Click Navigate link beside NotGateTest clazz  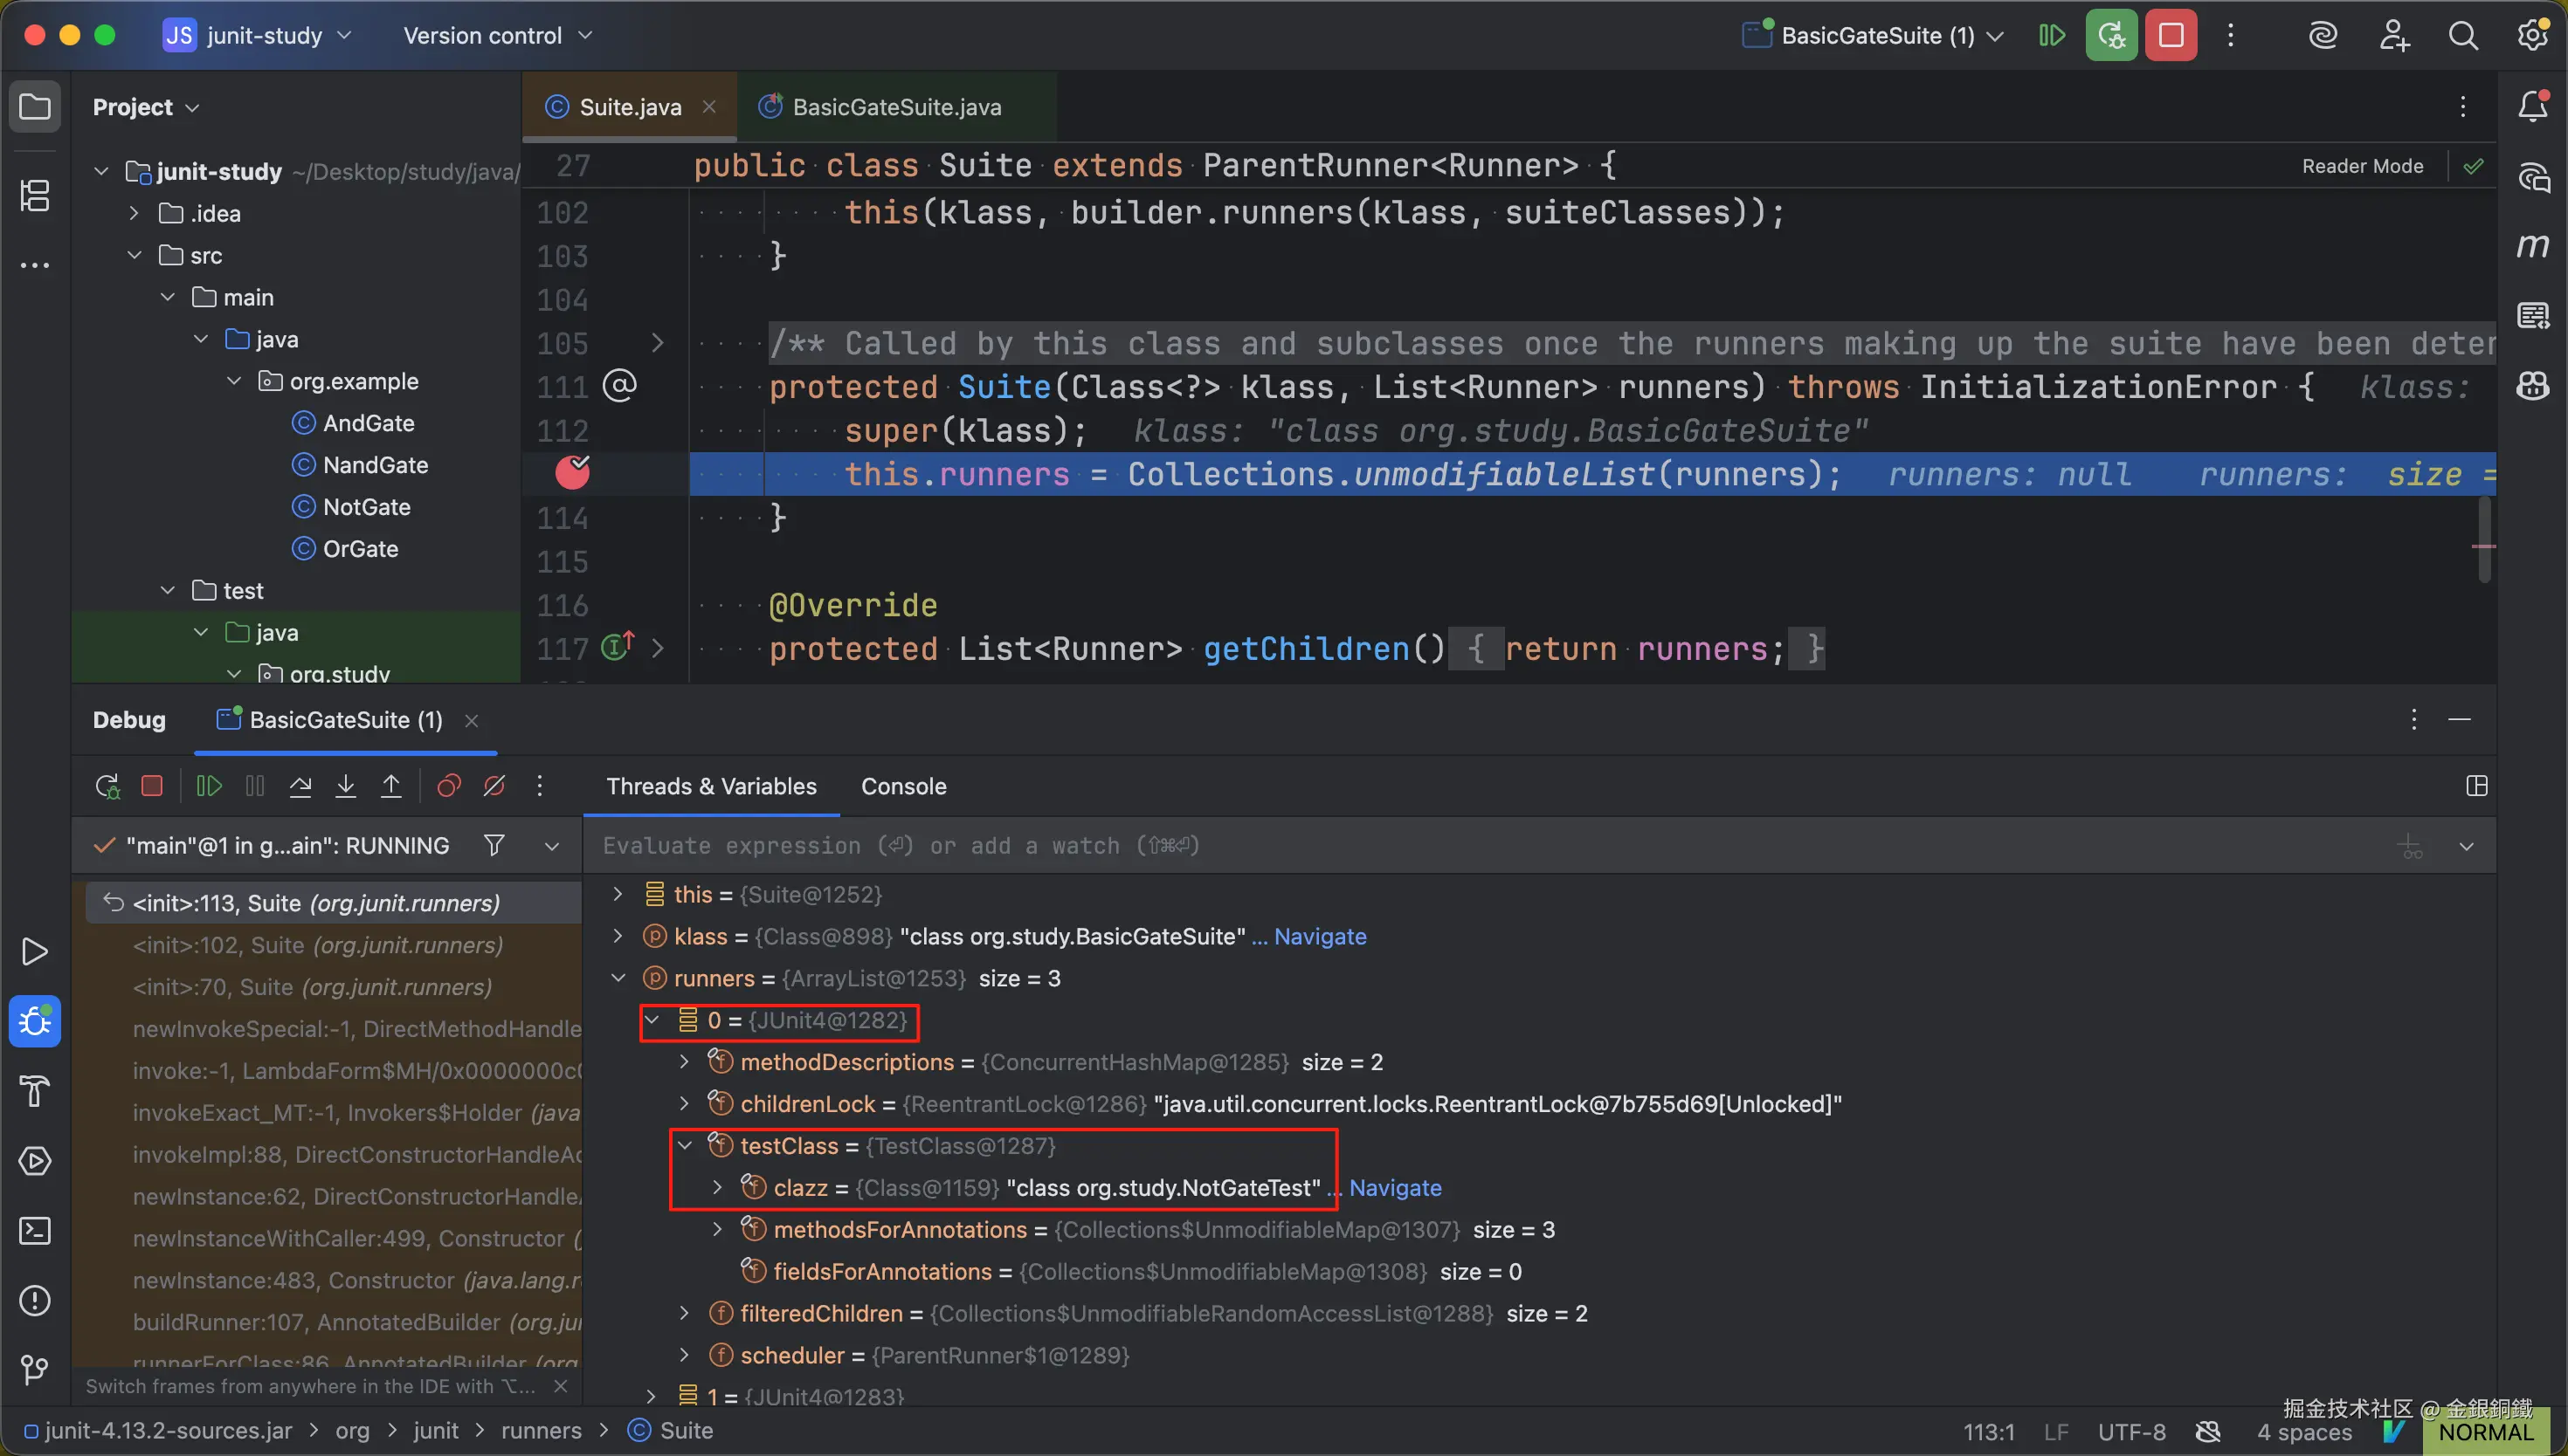coord(1395,1188)
